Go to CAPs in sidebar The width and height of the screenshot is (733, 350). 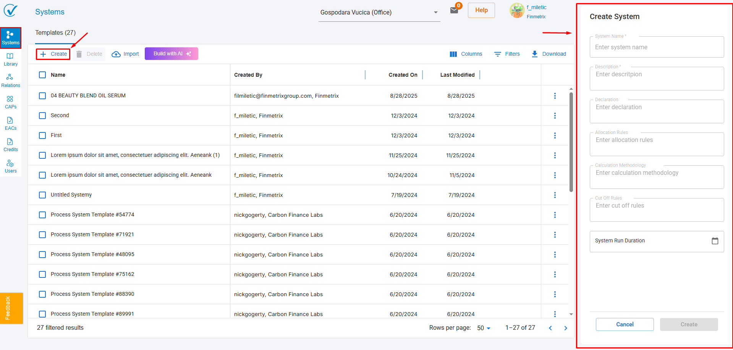click(10, 102)
